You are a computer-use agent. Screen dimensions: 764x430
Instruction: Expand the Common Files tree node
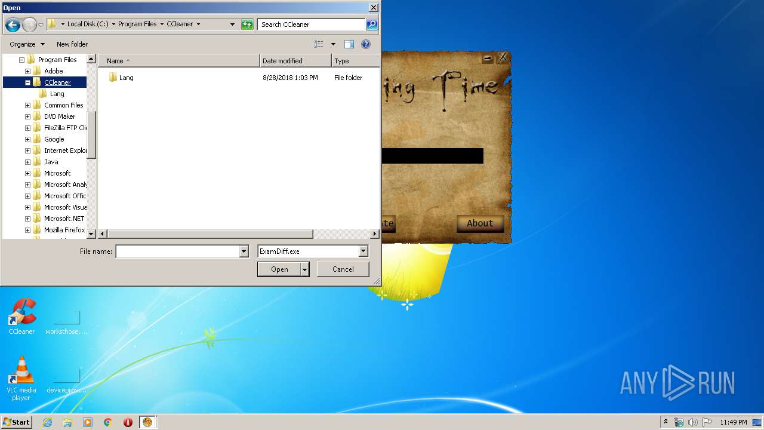pyautogui.click(x=27, y=105)
